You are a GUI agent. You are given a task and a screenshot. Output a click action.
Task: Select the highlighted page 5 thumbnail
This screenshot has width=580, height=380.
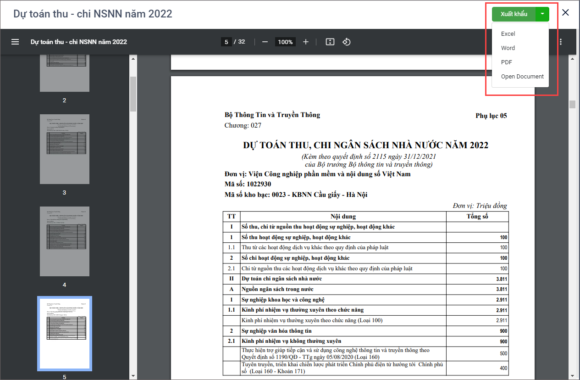(x=64, y=333)
